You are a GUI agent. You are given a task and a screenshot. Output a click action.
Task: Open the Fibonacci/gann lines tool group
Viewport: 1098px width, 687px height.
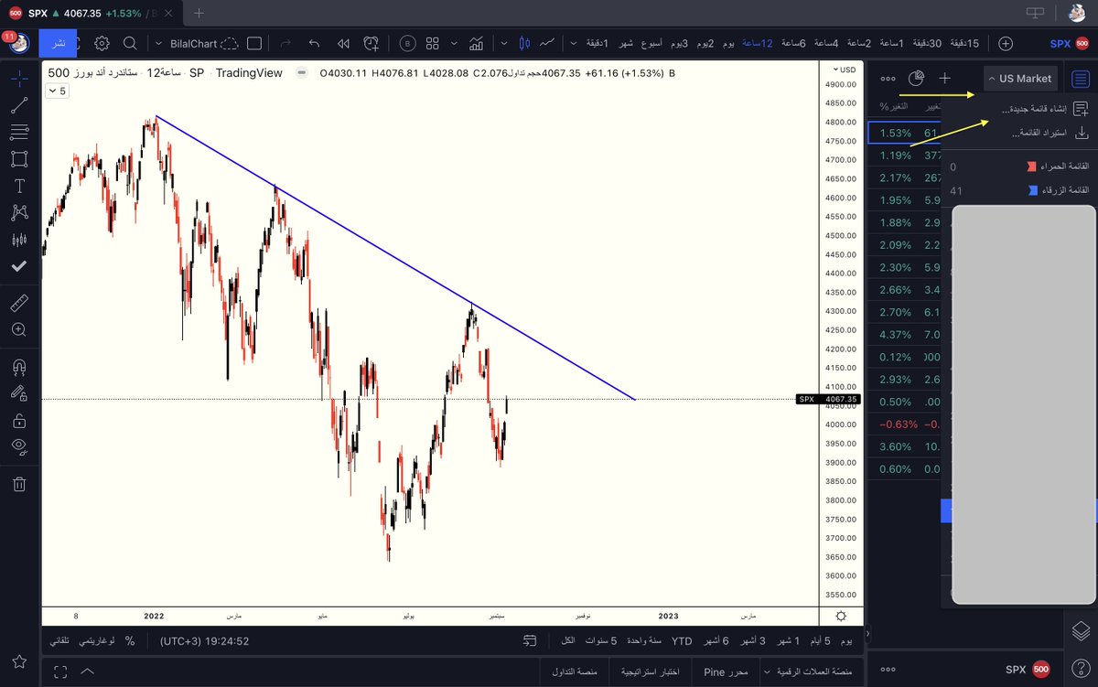[19, 133]
